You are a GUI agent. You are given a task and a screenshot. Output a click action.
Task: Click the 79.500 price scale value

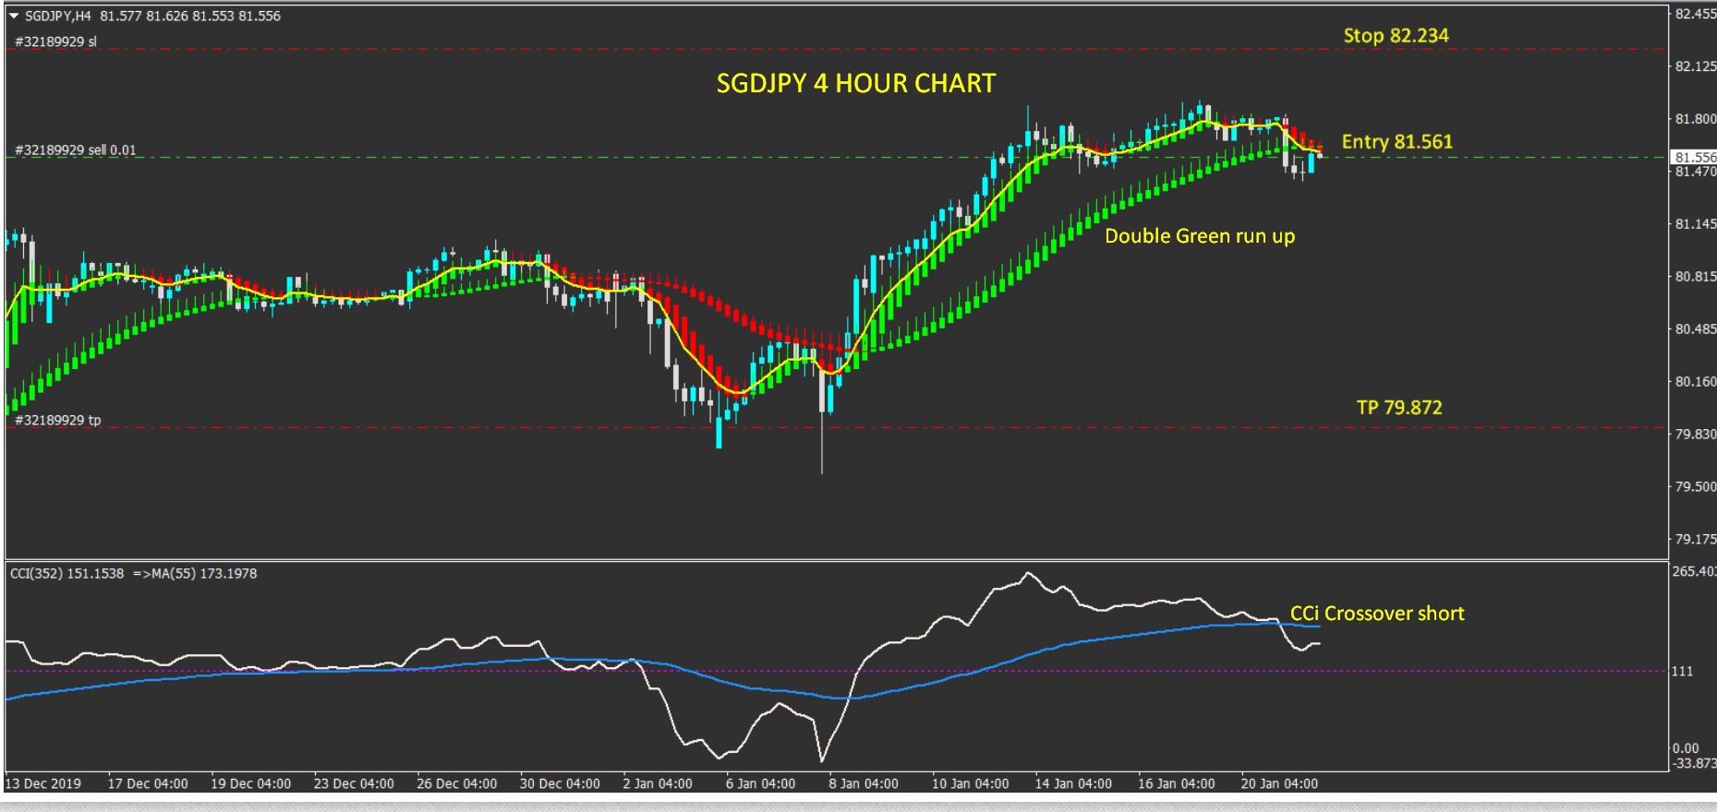coord(1695,486)
